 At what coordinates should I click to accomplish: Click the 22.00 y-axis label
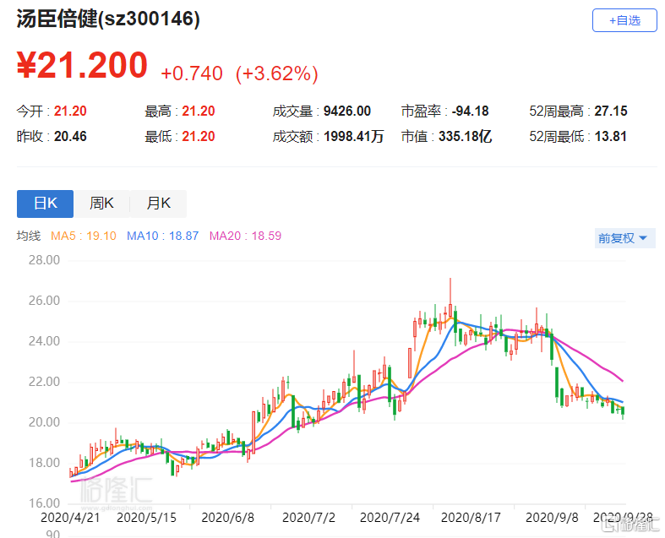click(x=44, y=382)
